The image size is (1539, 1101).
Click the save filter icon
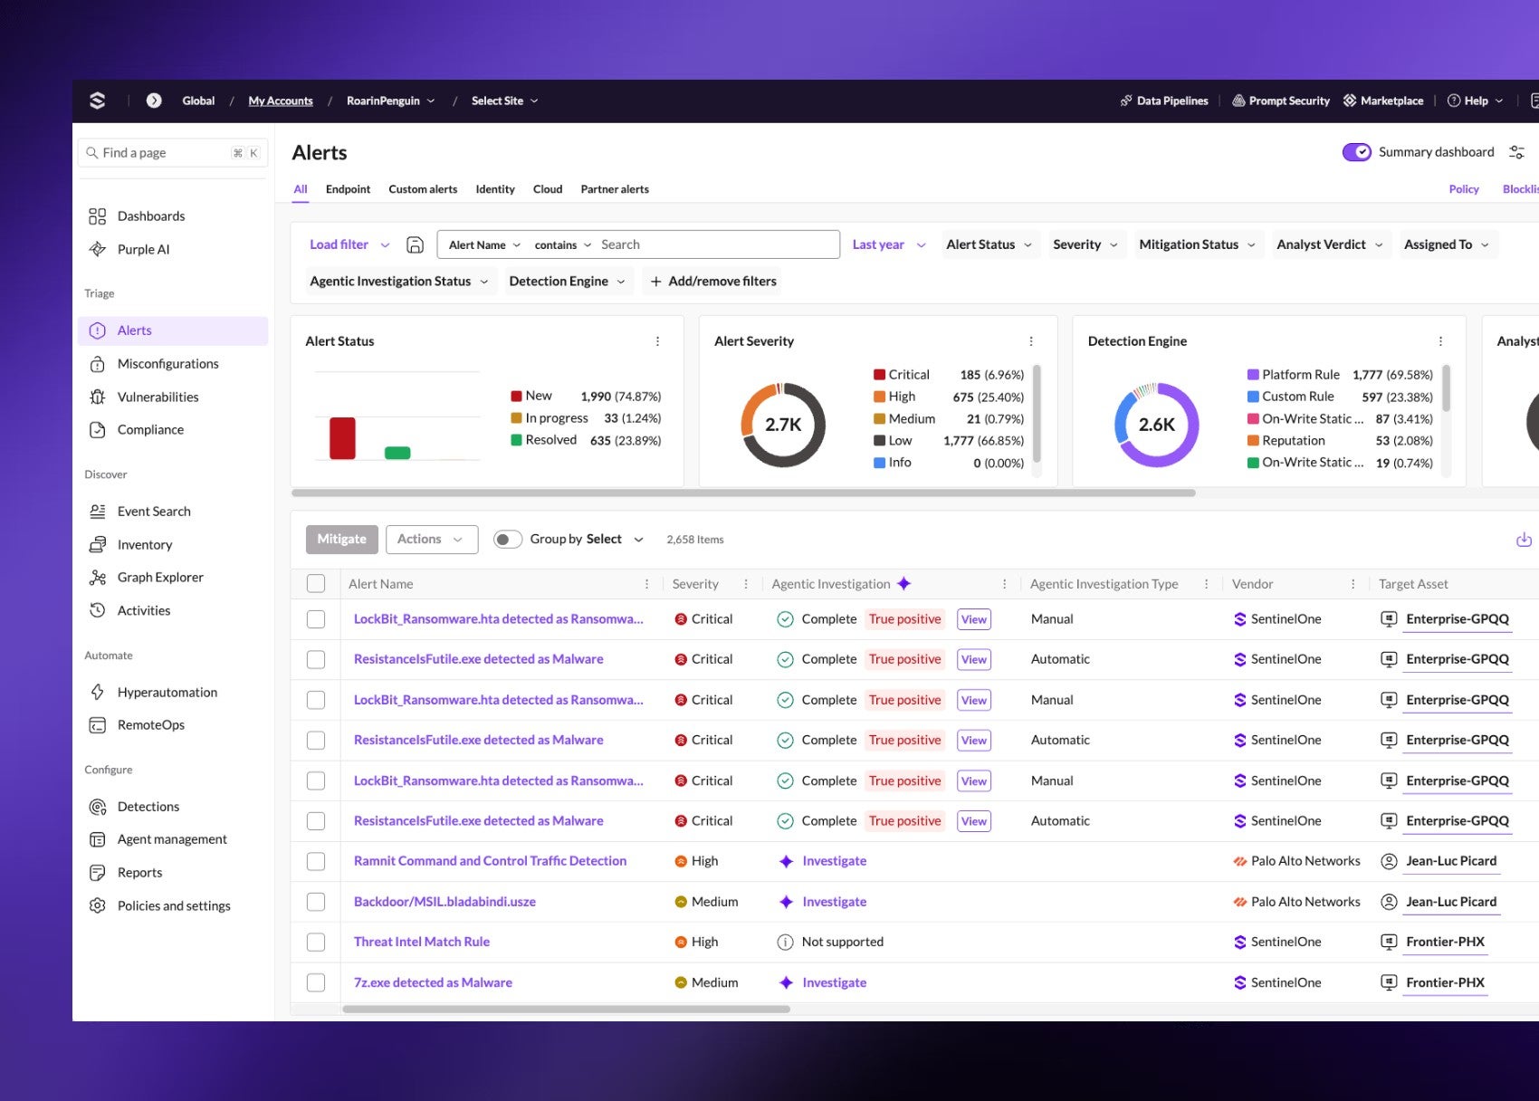415,244
